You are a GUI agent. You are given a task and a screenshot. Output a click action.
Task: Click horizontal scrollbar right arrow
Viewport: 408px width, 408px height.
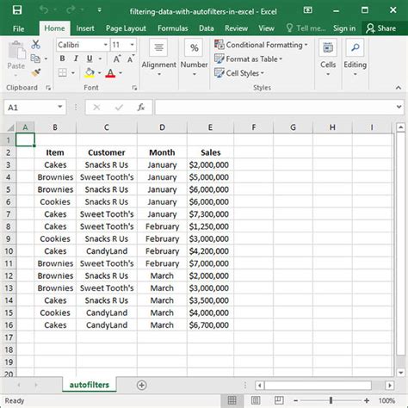coord(390,386)
